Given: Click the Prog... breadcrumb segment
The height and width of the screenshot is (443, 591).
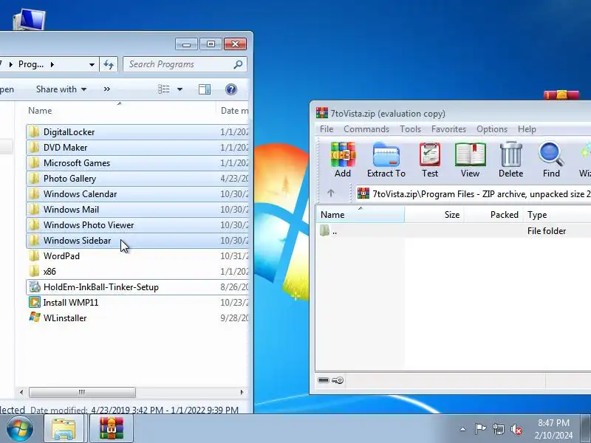Looking at the screenshot, I should tap(31, 64).
